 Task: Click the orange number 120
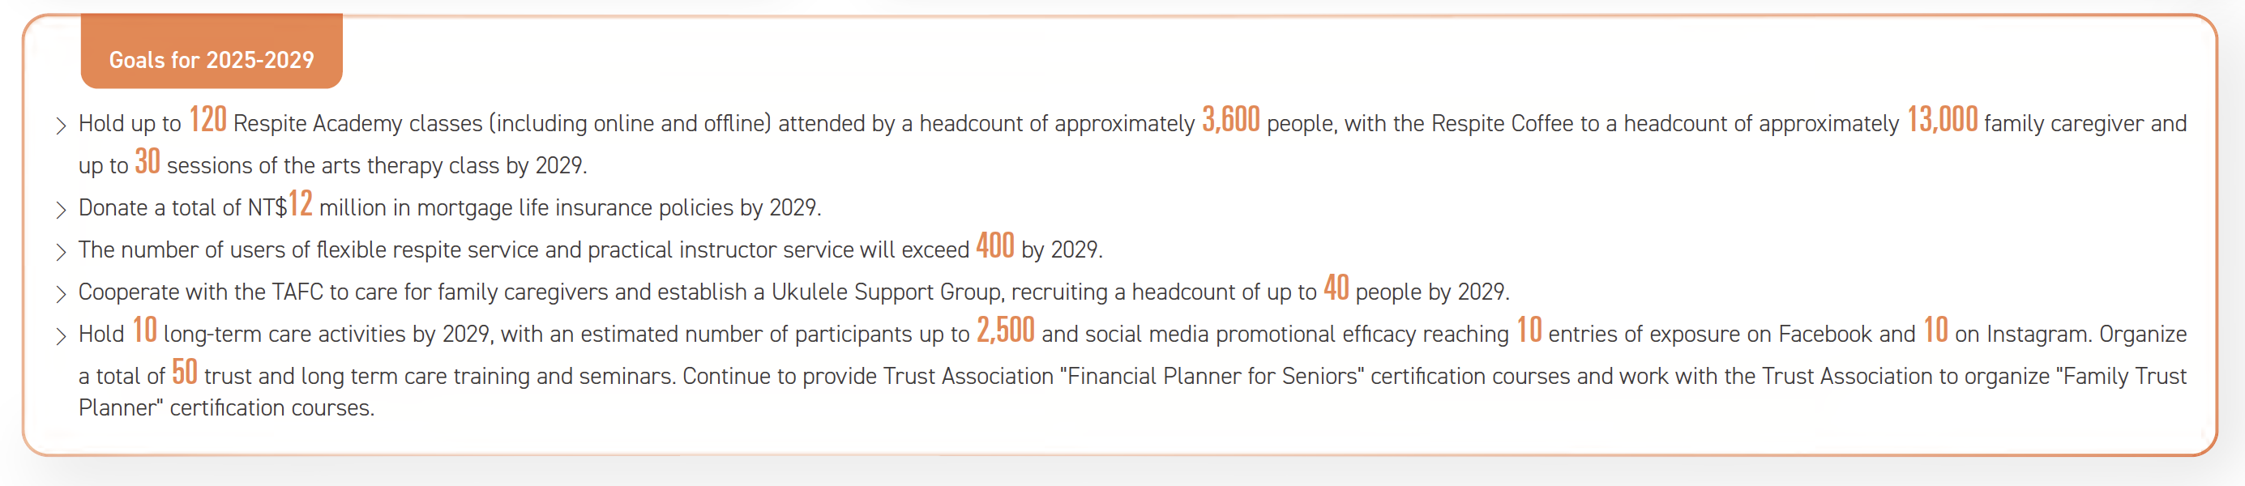207,119
